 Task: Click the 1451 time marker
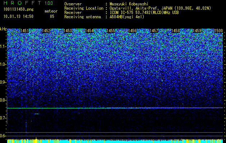25,31
